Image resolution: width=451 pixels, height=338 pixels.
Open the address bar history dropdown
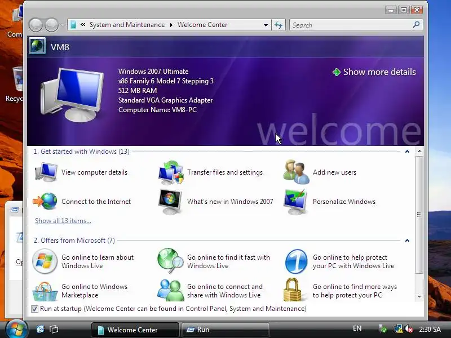point(266,25)
